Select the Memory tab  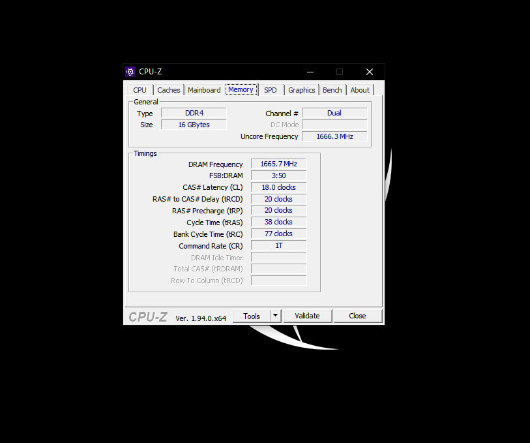[x=241, y=89]
